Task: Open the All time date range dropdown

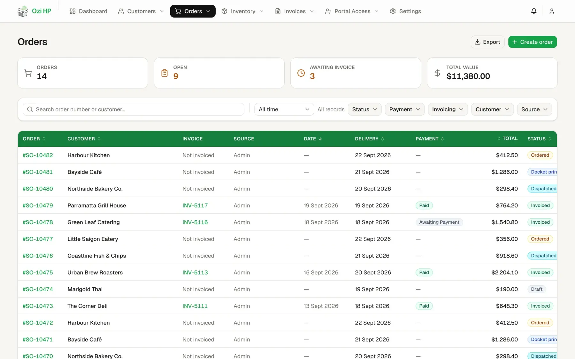Action: pyautogui.click(x=284, y=109)
